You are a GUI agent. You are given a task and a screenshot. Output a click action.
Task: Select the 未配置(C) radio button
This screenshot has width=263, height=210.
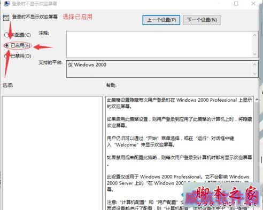(6, 35)
